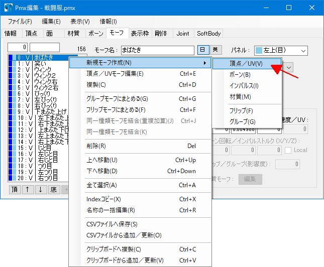The height and width of the screenshot is (267, 324).
Task: Select CSVファイルから追加/更新(O) entry
Action: point(140,235)
